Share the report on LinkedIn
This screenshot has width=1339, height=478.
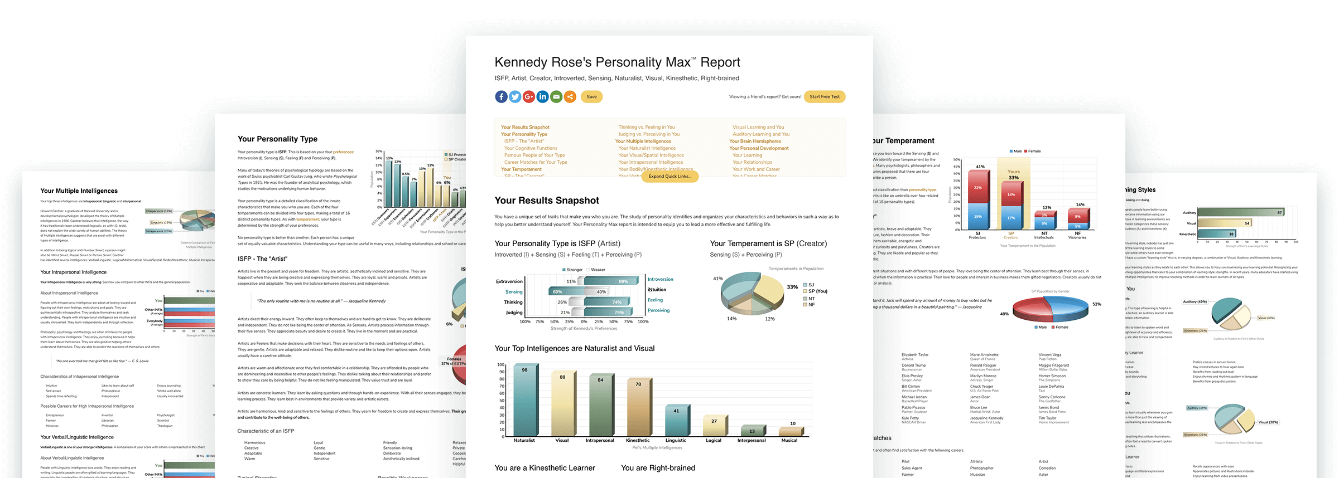pyautogui.click(x=543, y=97)
